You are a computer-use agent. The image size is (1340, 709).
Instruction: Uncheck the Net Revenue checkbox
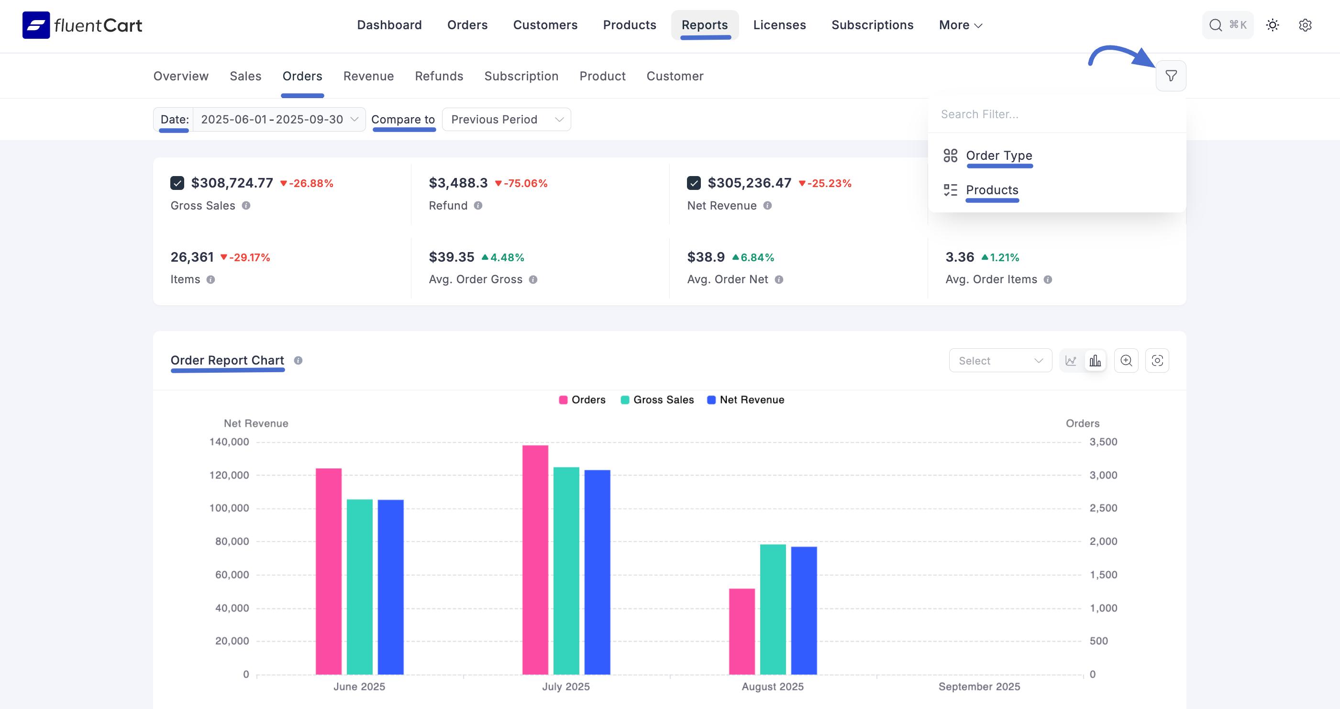(693, 183)
